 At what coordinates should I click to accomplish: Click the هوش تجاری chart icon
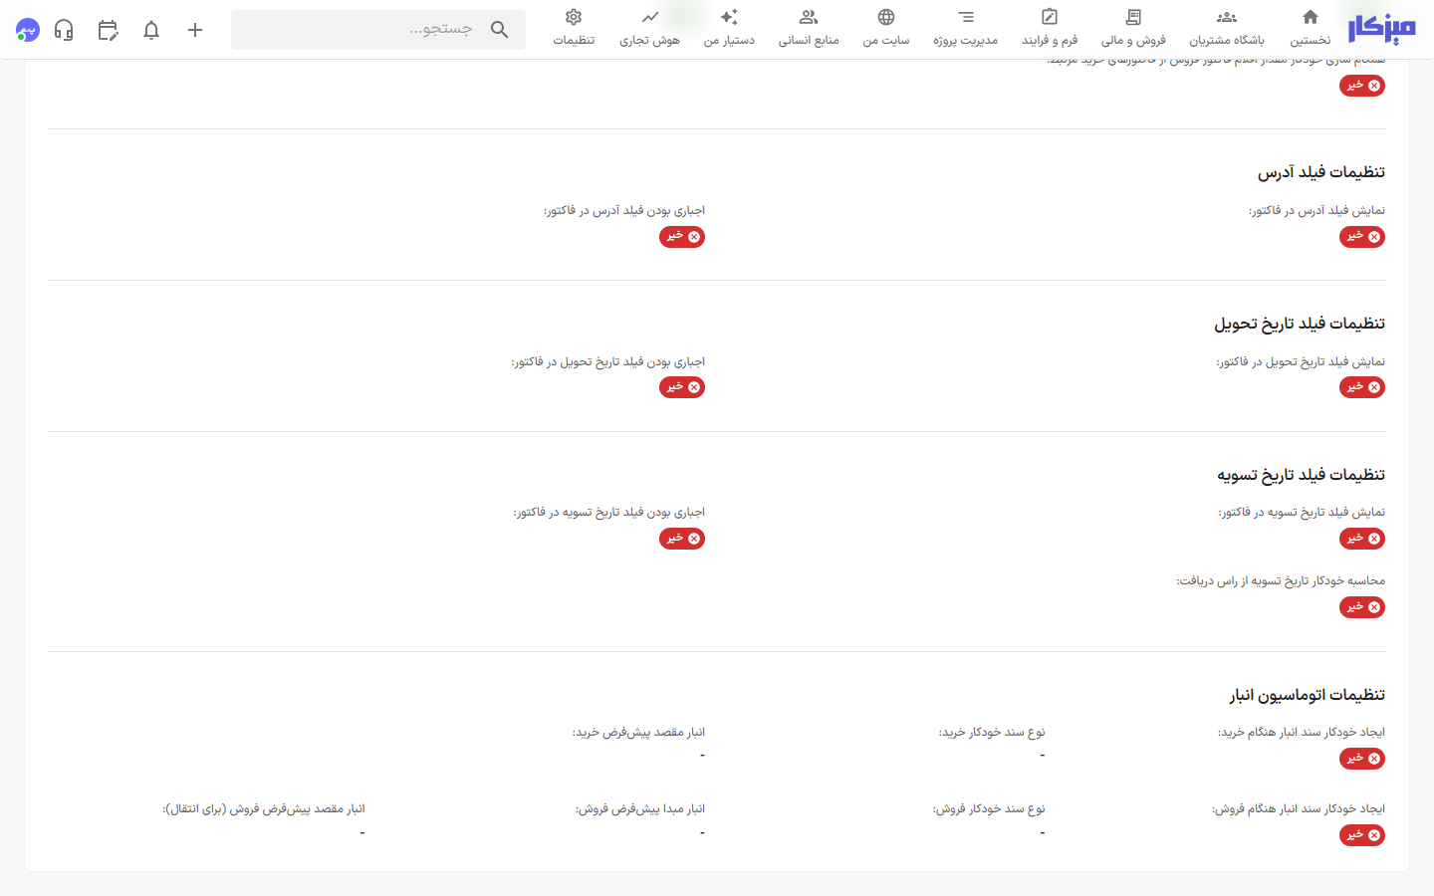(x=649, y=17)
